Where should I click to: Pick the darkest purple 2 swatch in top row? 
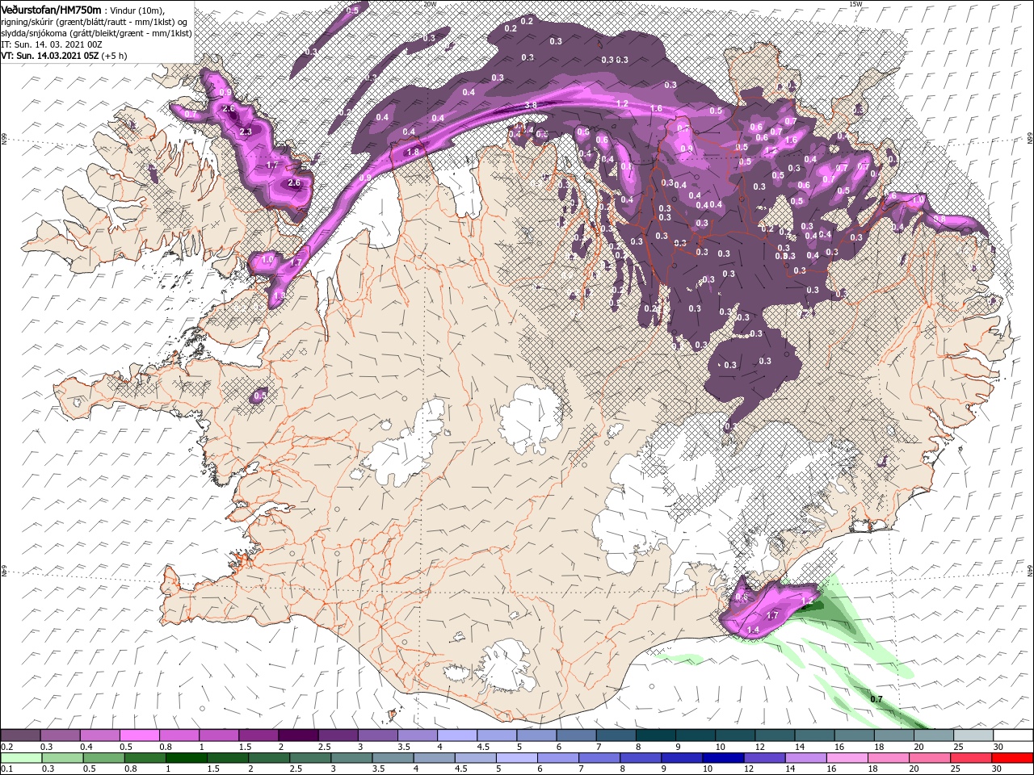(297, 735)
